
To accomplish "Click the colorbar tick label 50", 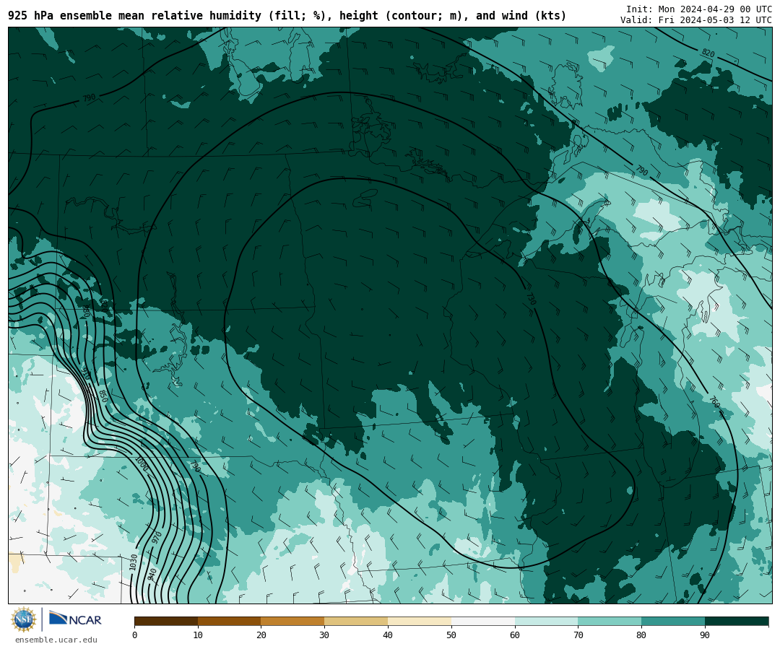I will click(451, 635).
